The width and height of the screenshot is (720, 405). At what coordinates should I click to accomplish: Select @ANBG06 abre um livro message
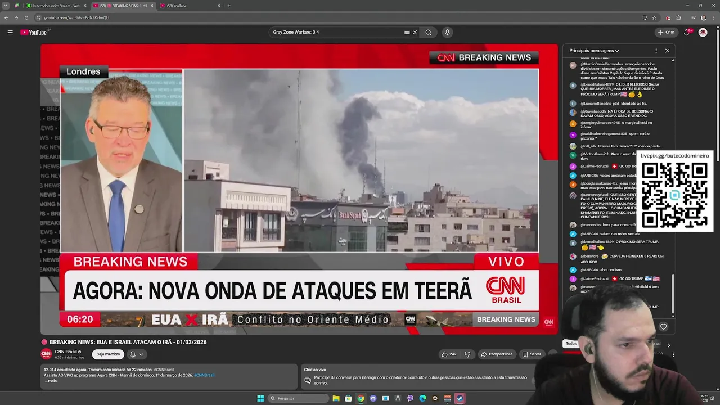pyautogui.click(x=596, y=270)
